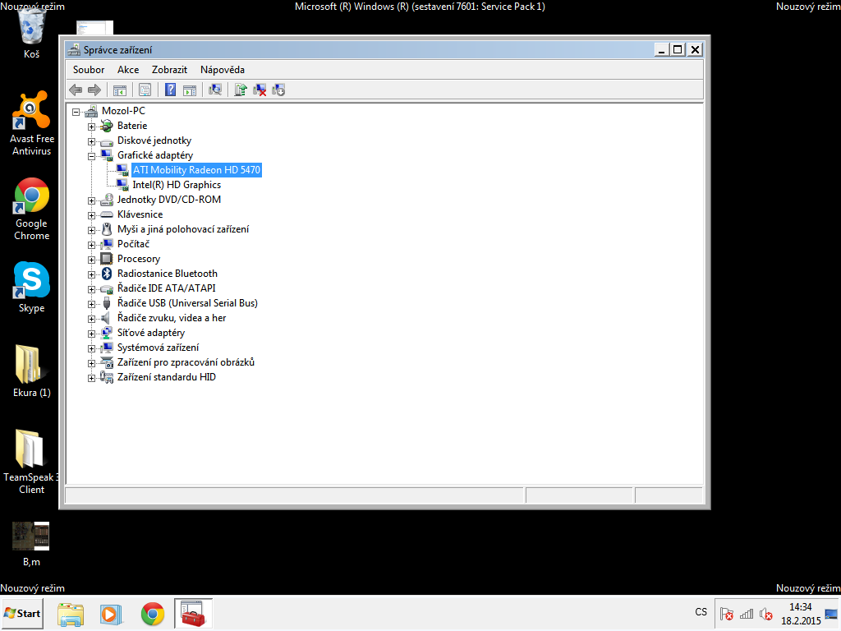Expand Řadiče IDE ATA/ATAPI category
This screenshot has height=631, width=841.
coord(92,290)
